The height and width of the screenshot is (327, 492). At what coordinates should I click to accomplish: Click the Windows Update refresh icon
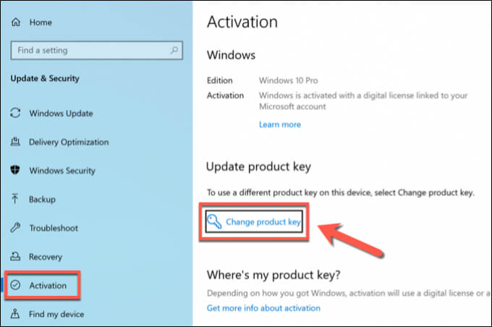pos(16,114)
